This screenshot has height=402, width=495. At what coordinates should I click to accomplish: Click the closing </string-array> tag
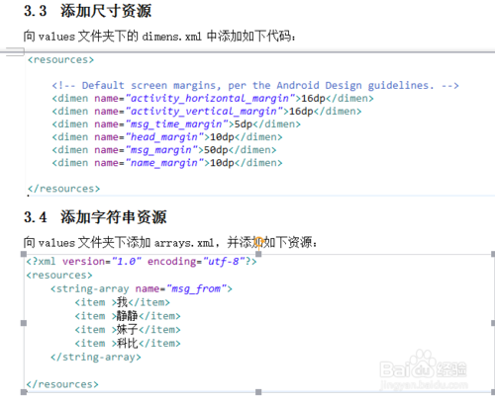pyautogui.click(x=96, y=358)
